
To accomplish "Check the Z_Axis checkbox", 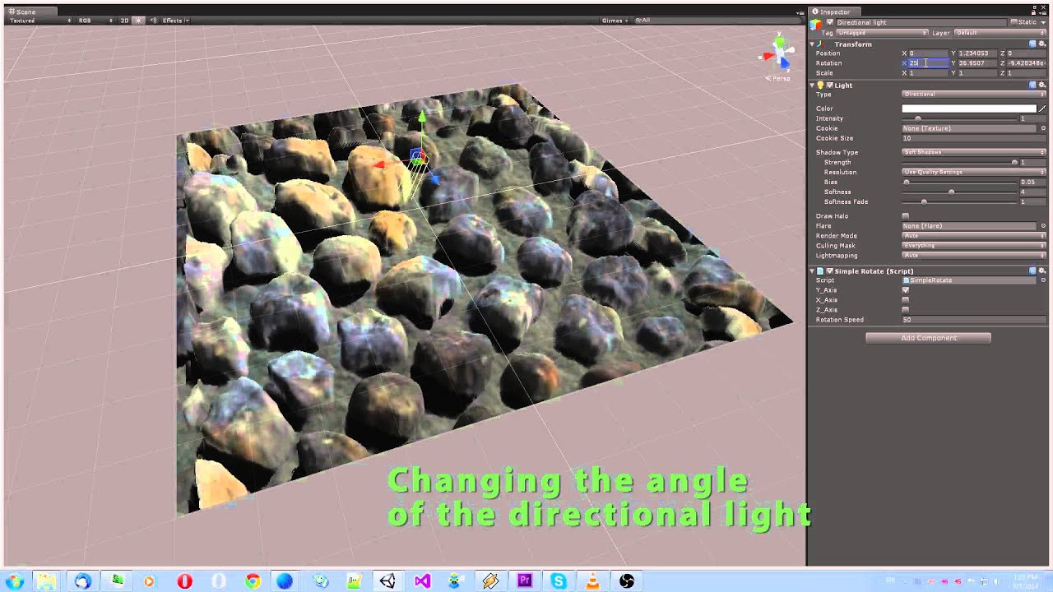I will pyautogui.click(x=906, y=310).
